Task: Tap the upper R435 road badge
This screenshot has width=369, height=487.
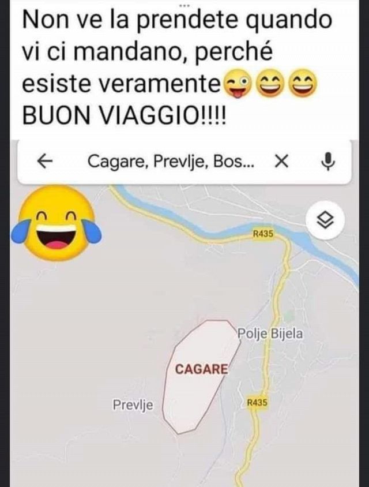Action: point(263,234)
